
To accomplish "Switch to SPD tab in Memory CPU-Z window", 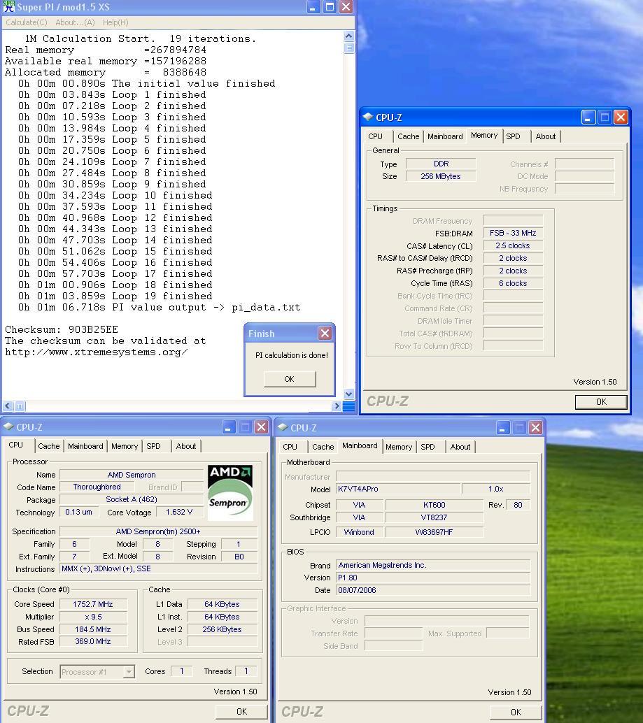I will pos(513,136).
